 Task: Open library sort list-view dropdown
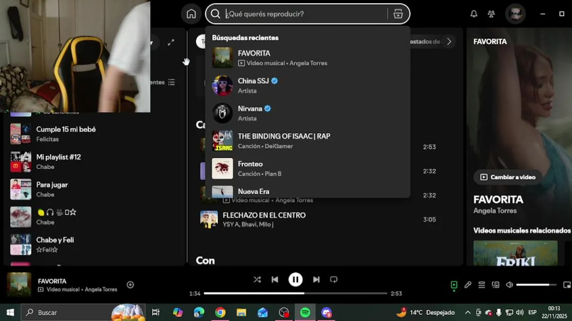click(x=172, y=82)
